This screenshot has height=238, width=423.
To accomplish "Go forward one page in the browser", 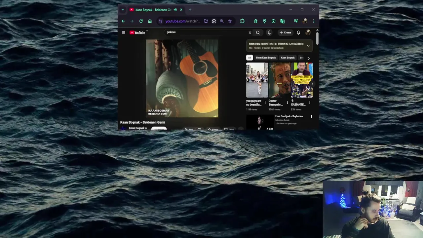I will pos(132,21).
